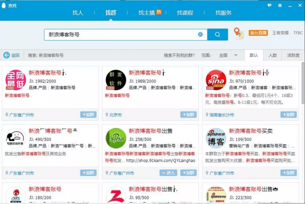Click 美女直播 hot keyword tag
The width and height of the screenshot is (305, 204).
pos(258,33)
